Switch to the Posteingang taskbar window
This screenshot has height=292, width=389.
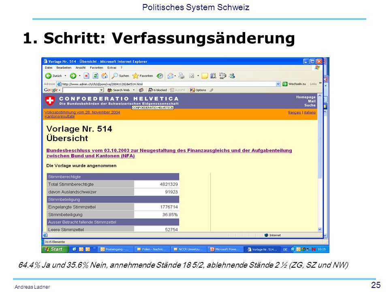coord(116,249)
